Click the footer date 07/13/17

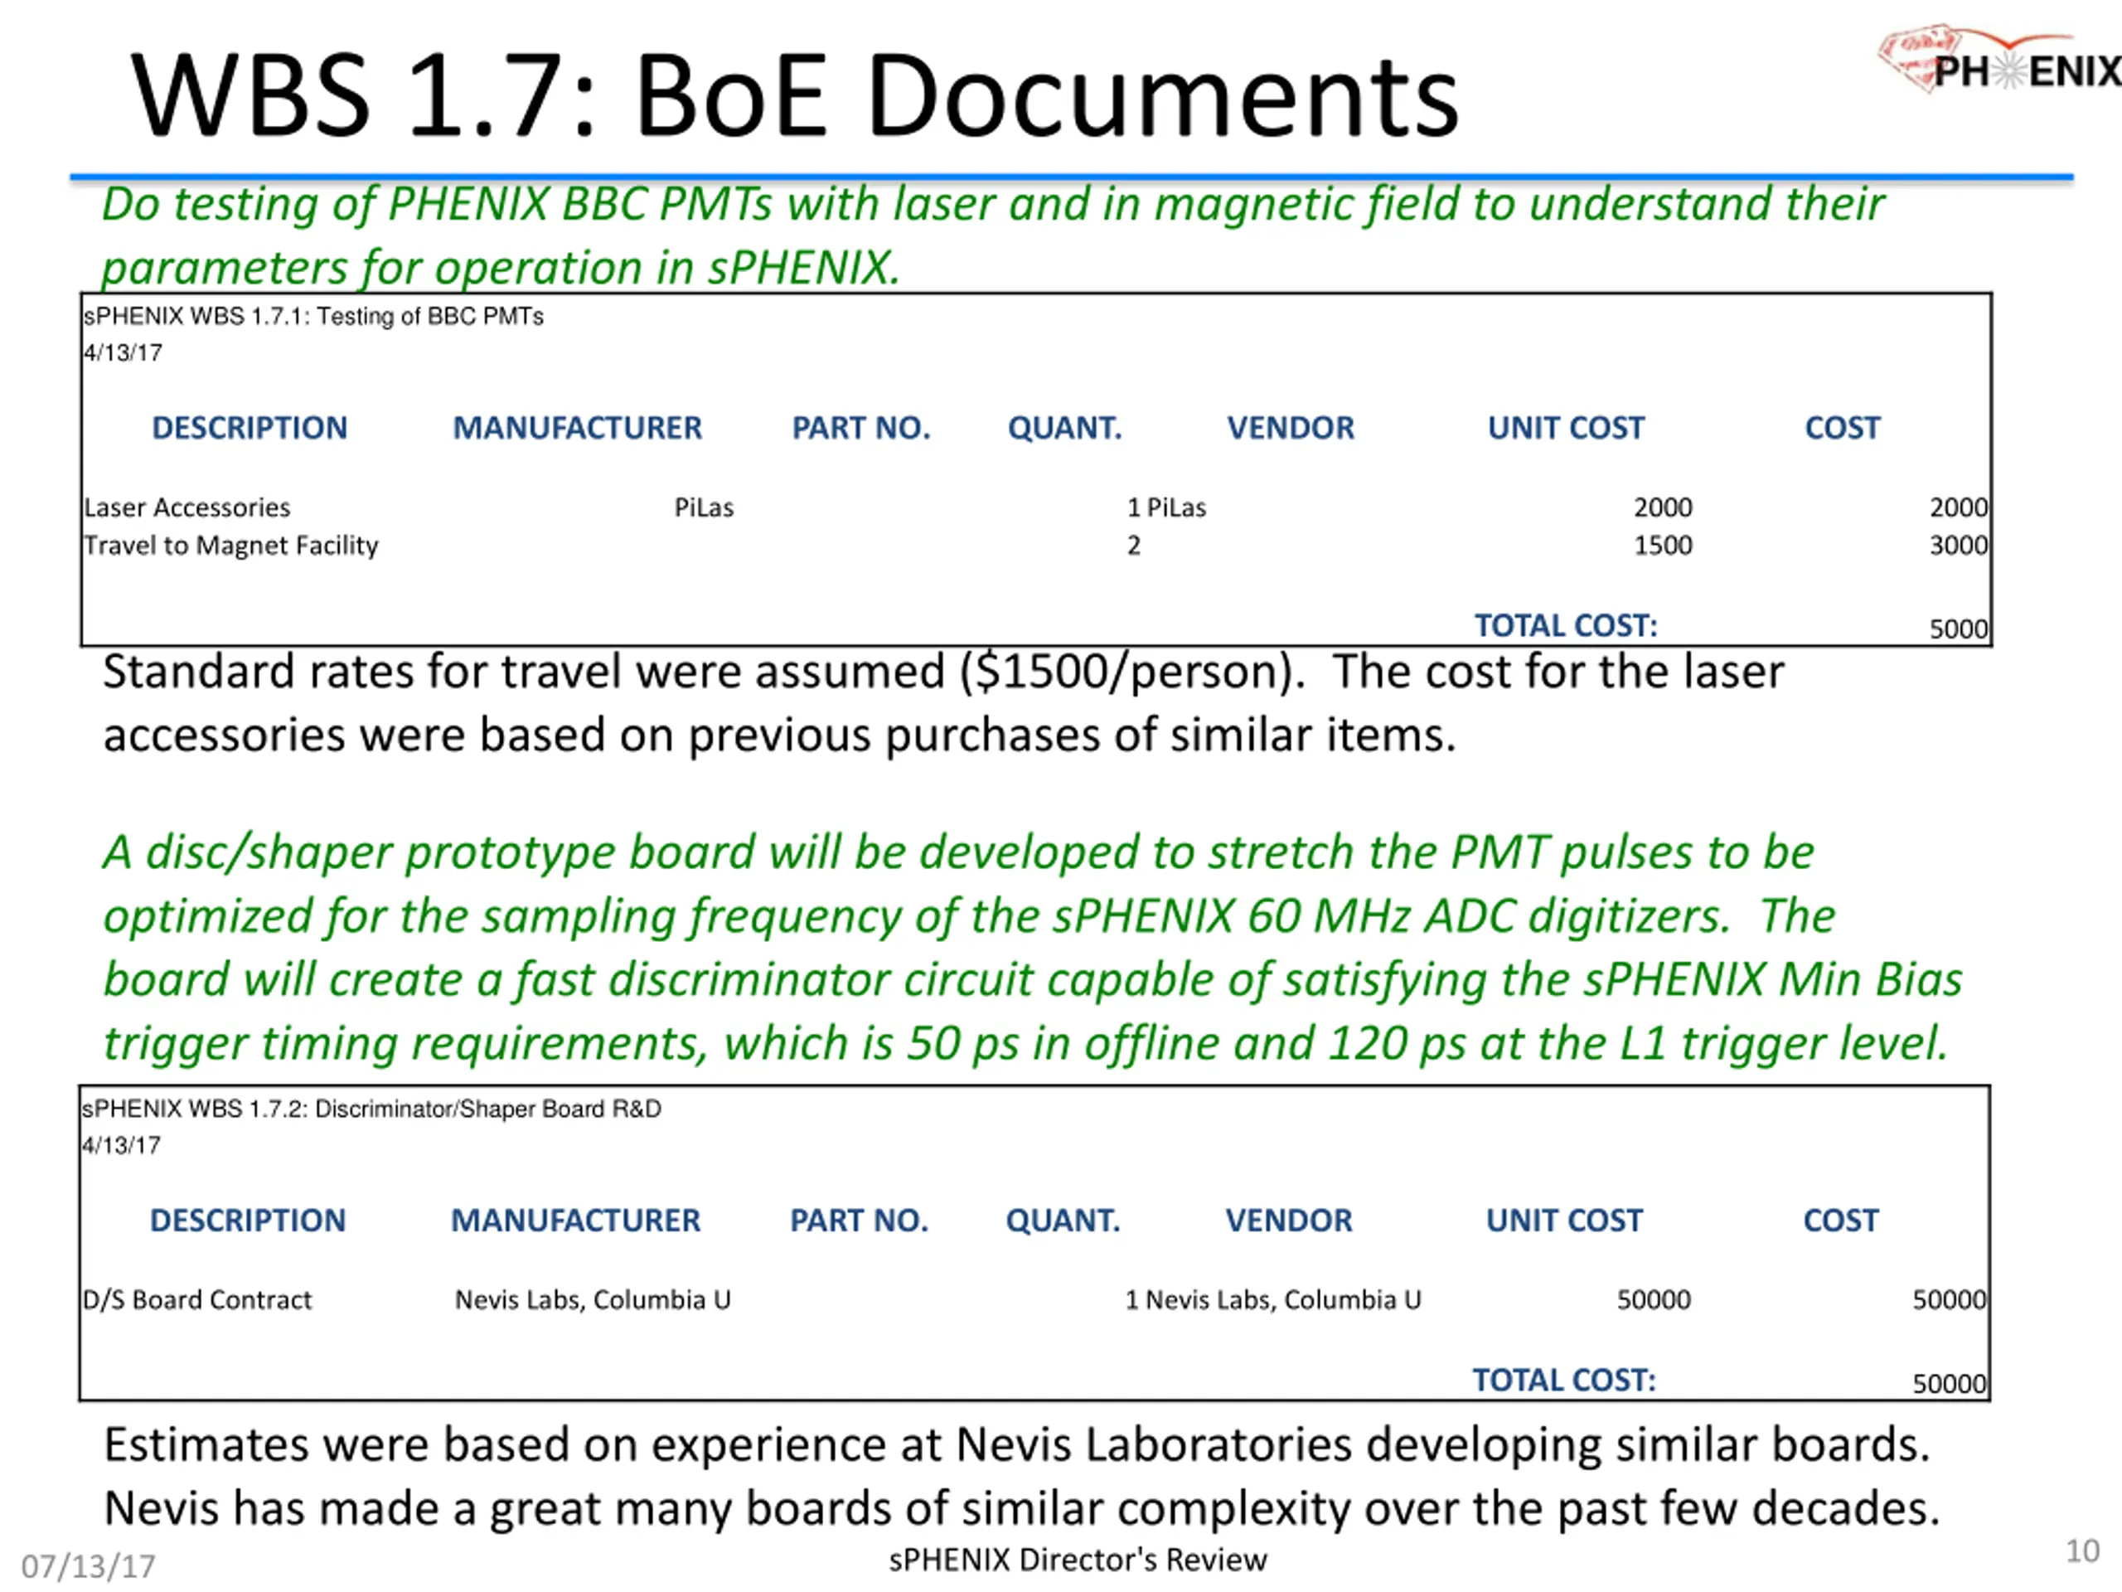[88, 1567]
